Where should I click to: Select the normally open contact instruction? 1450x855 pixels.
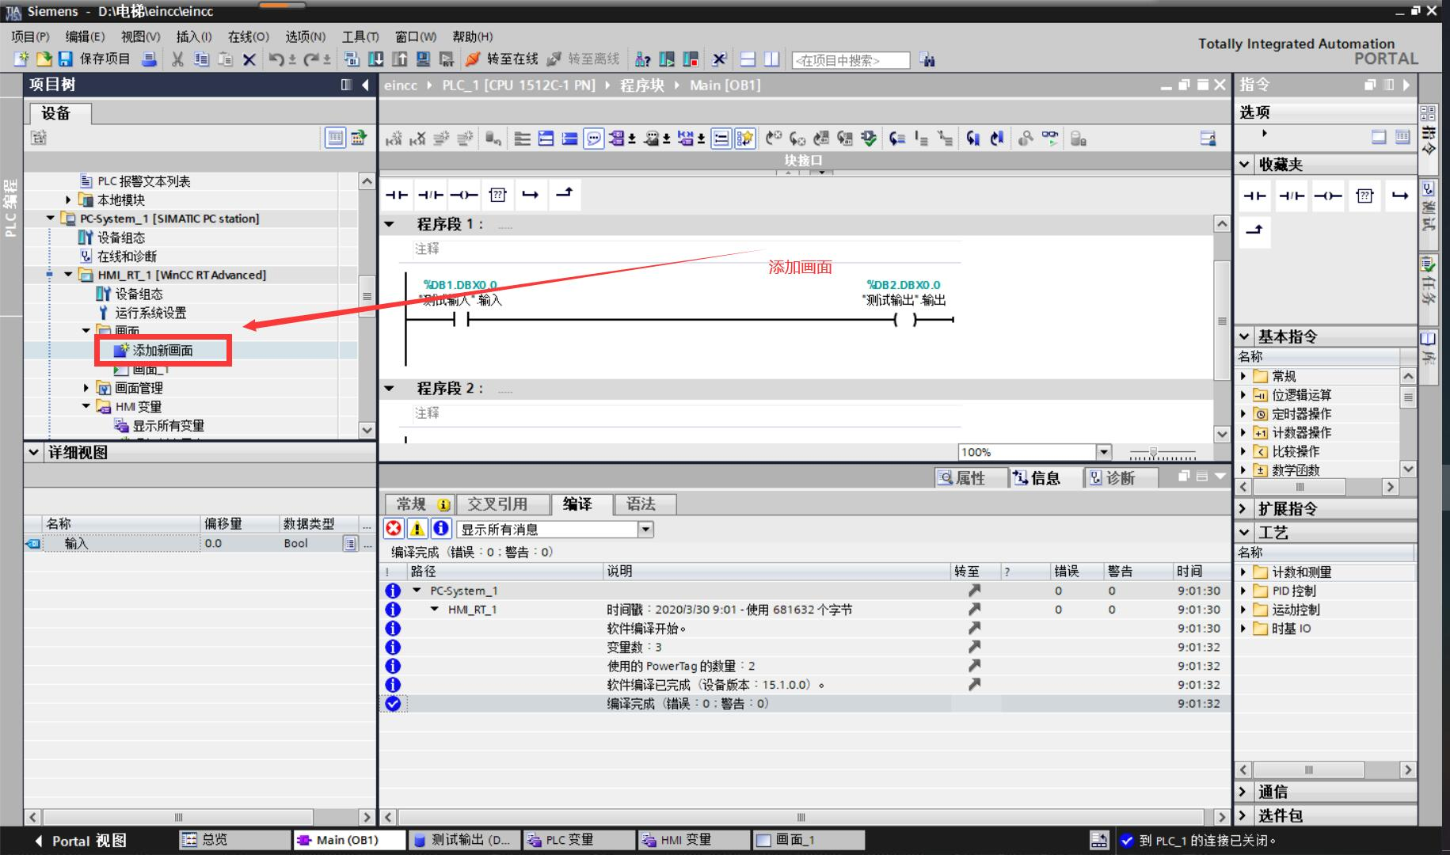[397, 194]
